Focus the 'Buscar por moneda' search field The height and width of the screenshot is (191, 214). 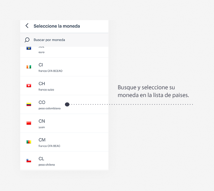[64, 40]
